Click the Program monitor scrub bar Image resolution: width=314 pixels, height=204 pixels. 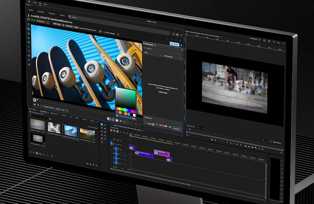click(234, 141)
